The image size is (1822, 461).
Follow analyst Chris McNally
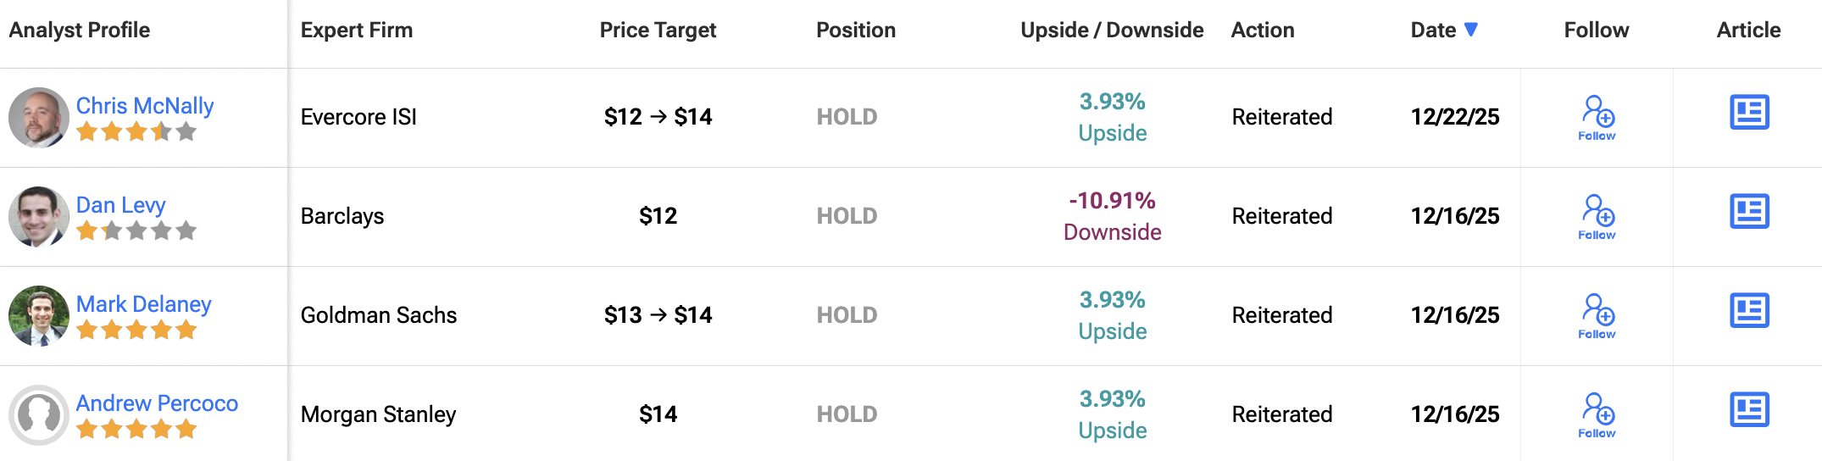tap(1597, 117)
